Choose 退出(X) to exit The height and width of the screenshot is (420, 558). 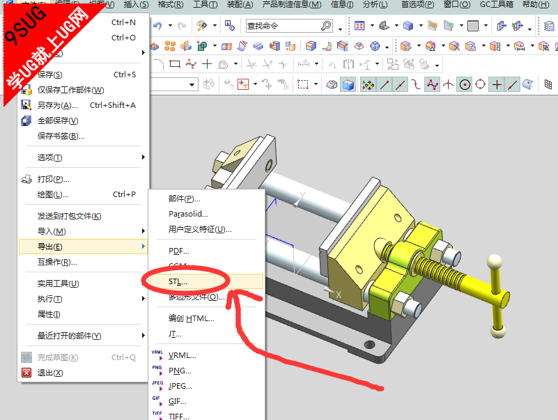click(x=50, y=373)
